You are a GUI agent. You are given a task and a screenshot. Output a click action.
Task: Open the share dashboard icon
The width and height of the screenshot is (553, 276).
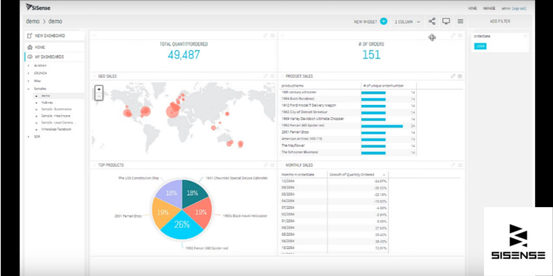[432, 21]
